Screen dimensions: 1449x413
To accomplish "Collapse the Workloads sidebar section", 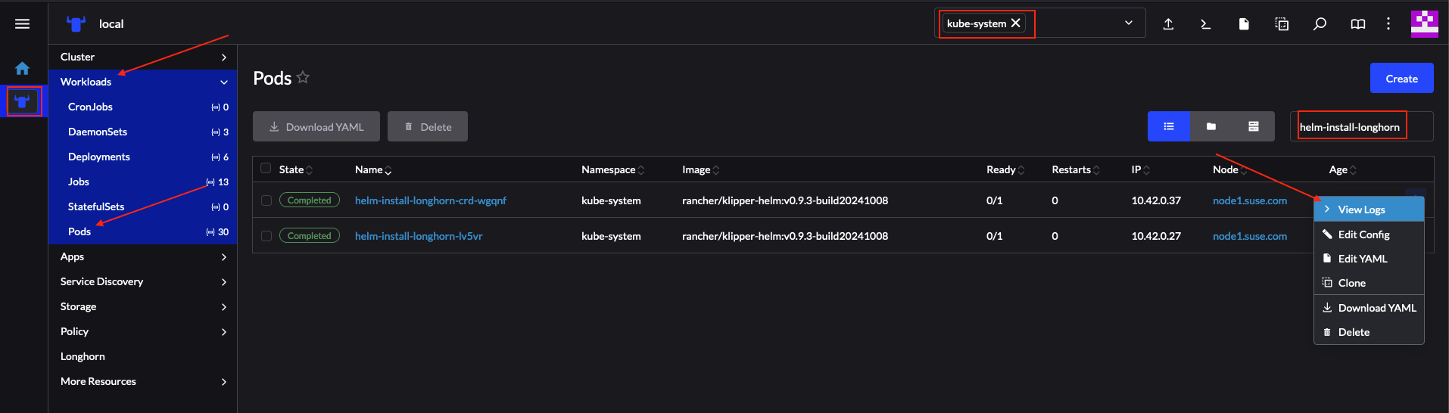I will point(223,82).
